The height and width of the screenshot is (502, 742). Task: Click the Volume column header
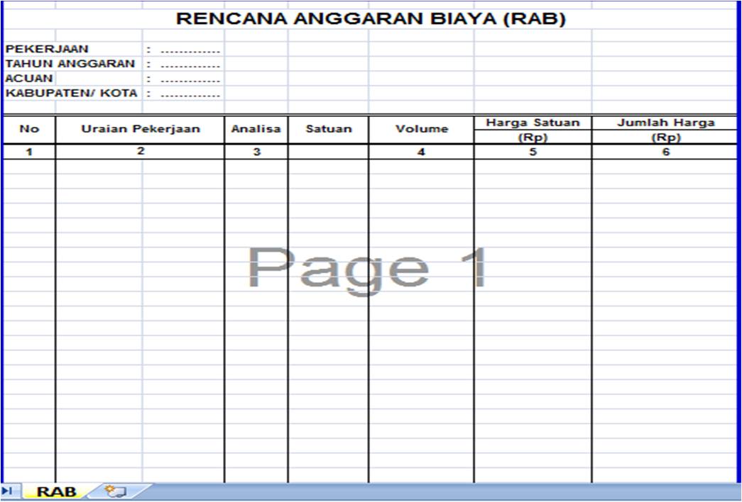tap(420, 129)
